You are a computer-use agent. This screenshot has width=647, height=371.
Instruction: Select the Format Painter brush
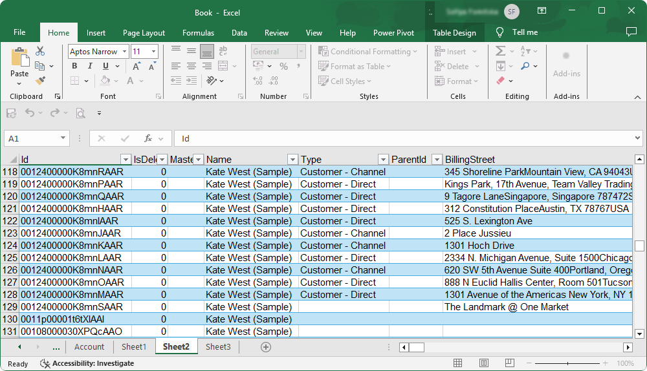click(40, 81)
